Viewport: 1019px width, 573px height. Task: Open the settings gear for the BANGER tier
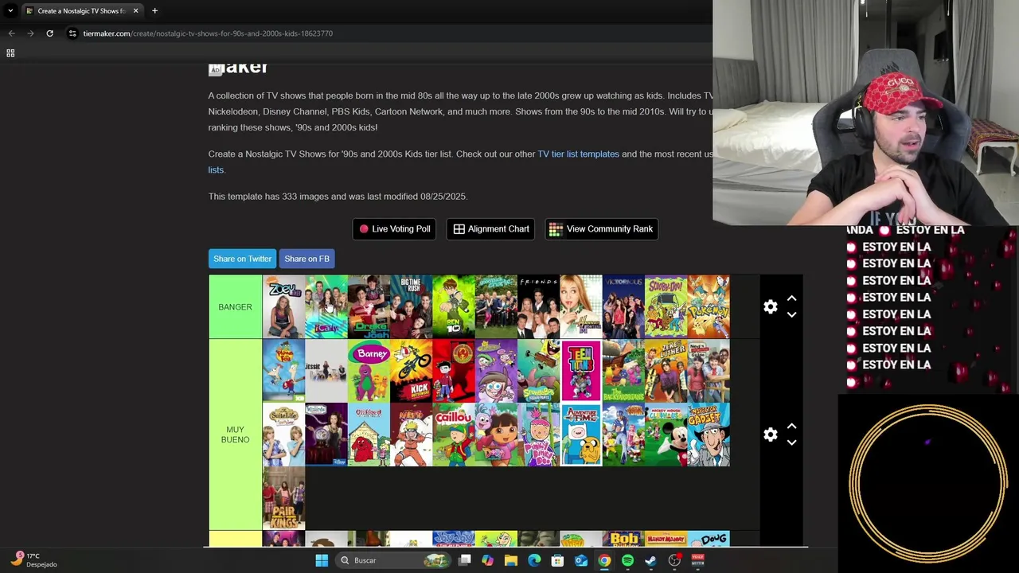pyautogui.click(x=770, y=307)
